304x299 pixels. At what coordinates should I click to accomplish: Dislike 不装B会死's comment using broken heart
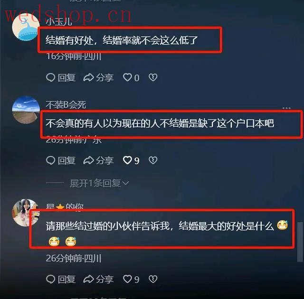153,160
